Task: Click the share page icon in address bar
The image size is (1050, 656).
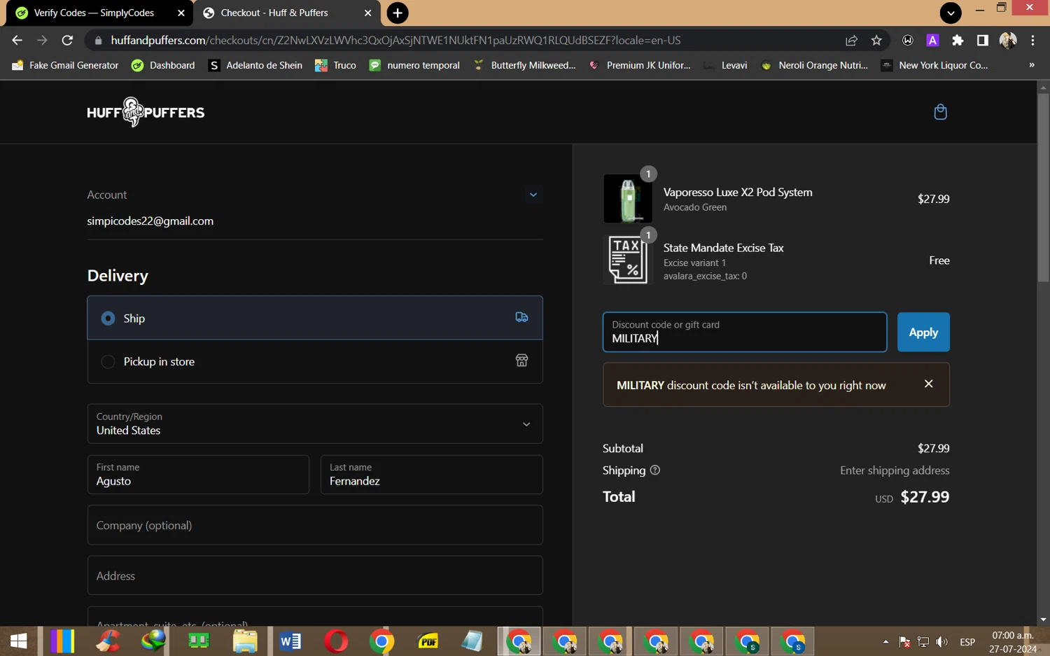Action: coord(851,41)
